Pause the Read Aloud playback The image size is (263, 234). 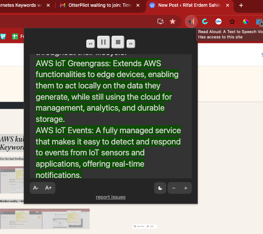tap(104, 42)
